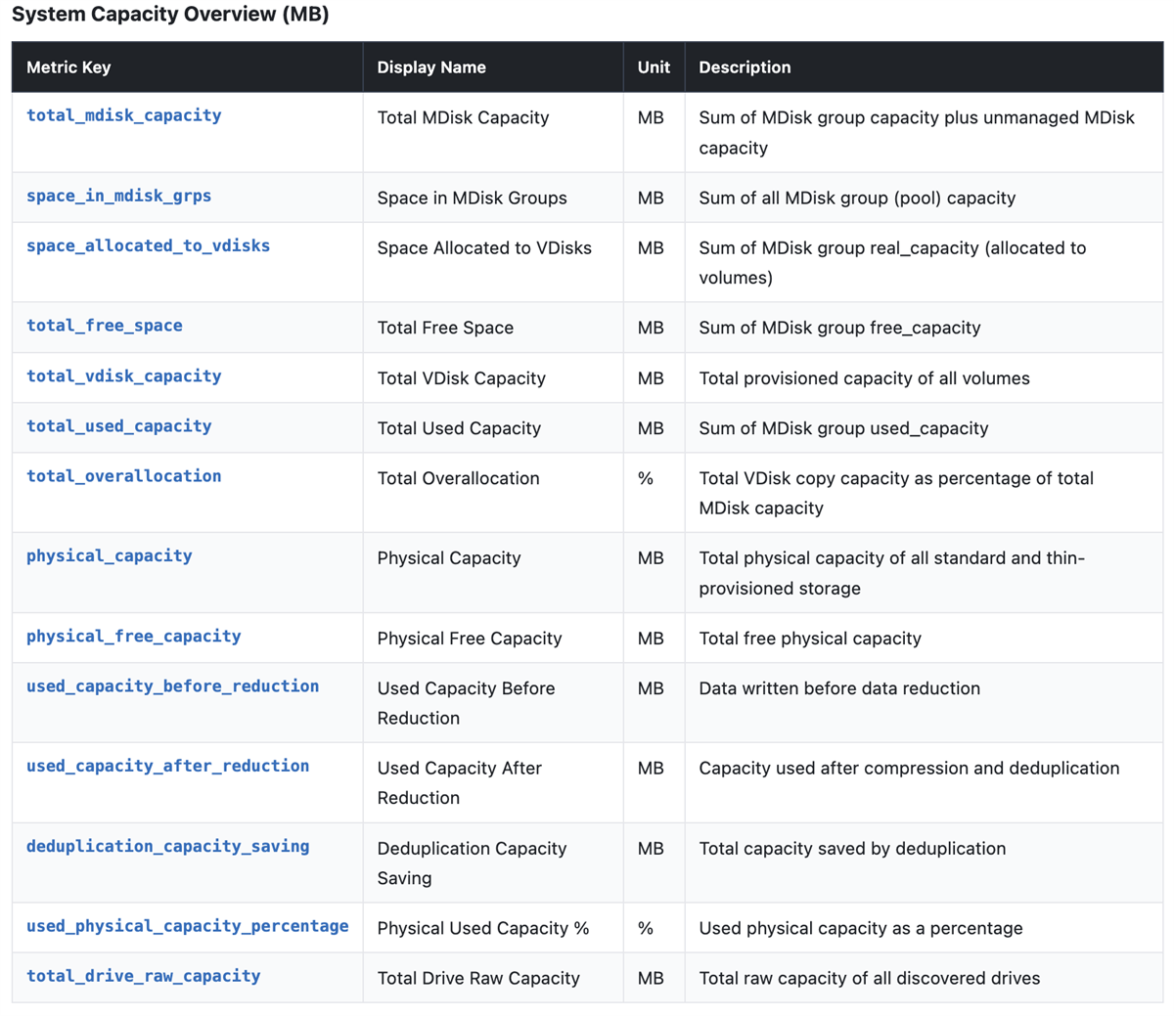Open the used_capacity_after_reduction metric key
1174x1016 pixels.
point(168,766)
